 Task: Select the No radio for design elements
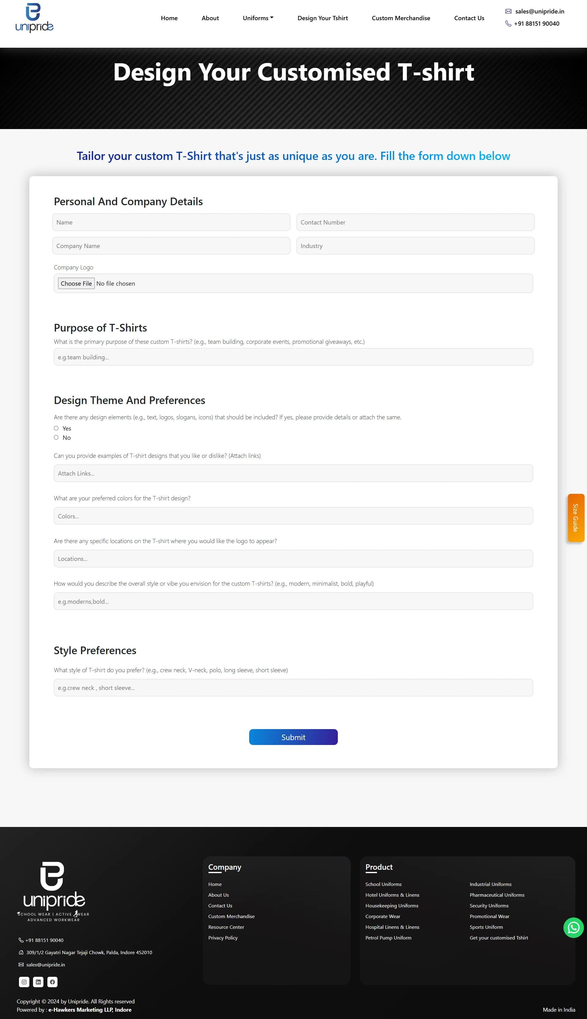[56, 437]
